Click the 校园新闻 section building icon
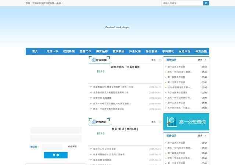235x165 pixels. (93, 60)
